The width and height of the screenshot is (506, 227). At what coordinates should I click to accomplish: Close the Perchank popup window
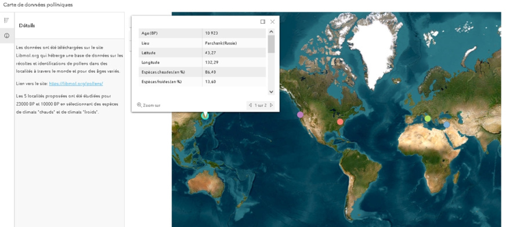click(x=272, y=21)
